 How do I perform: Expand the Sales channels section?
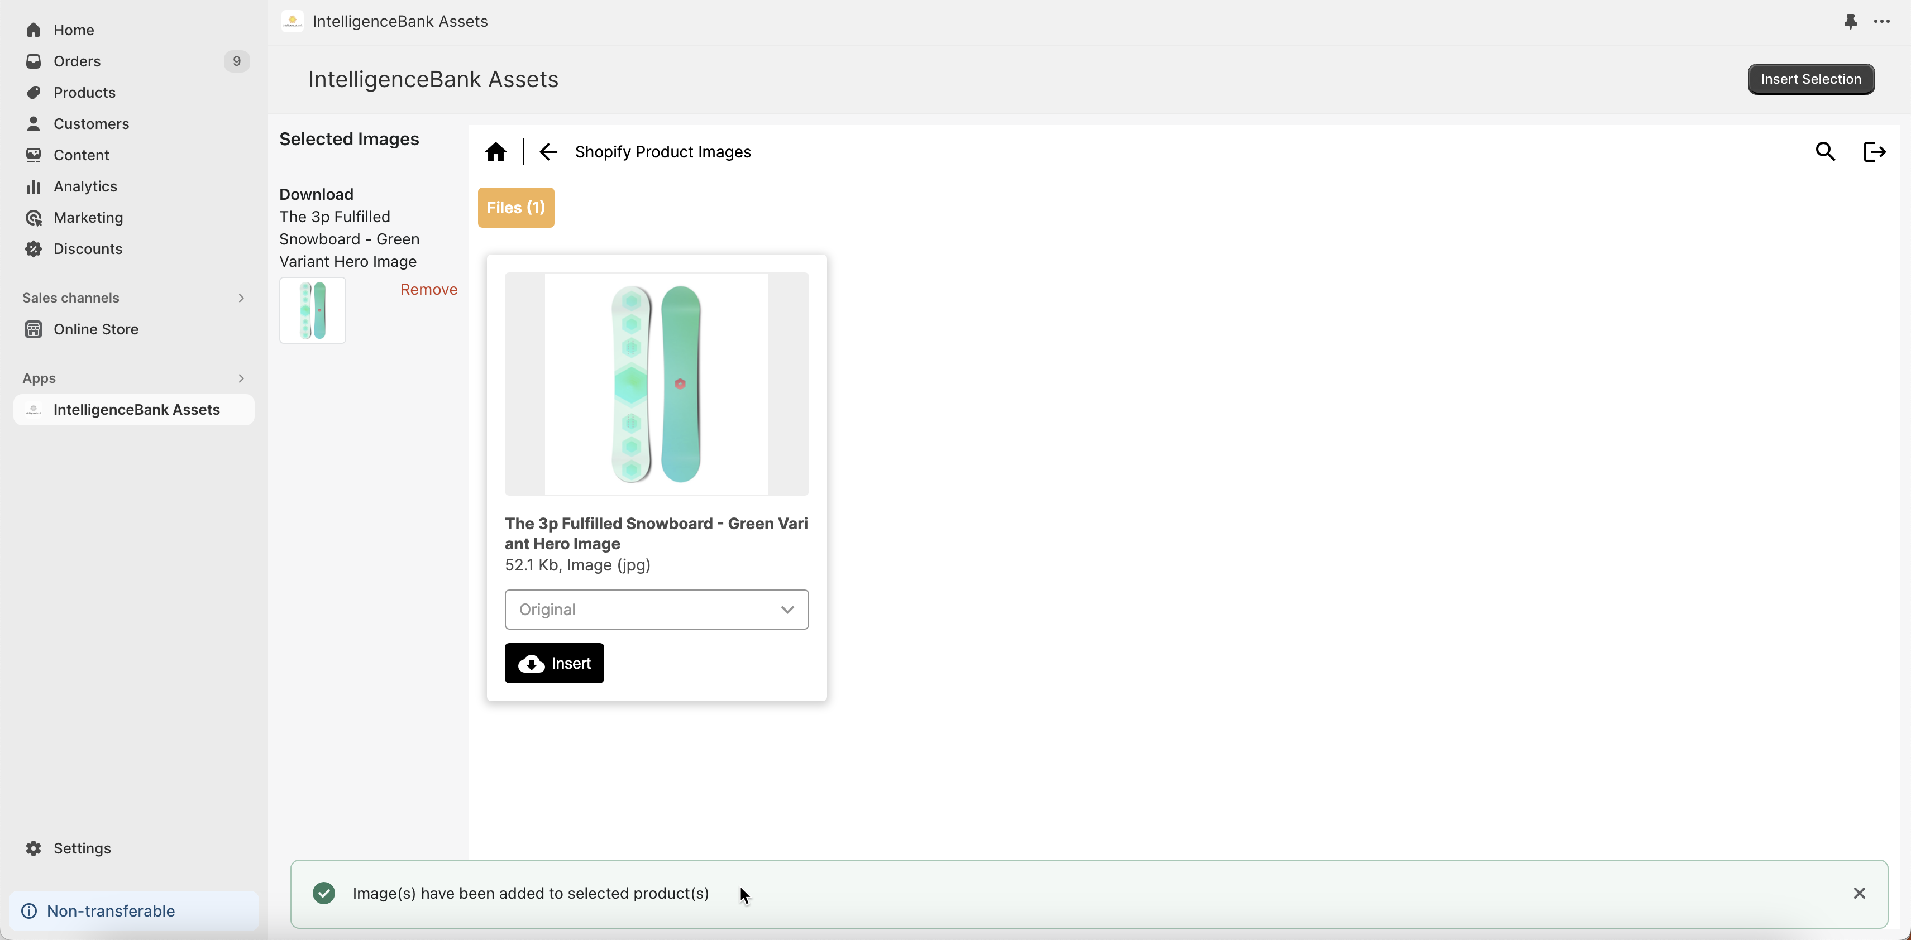[x=241, y=298]
